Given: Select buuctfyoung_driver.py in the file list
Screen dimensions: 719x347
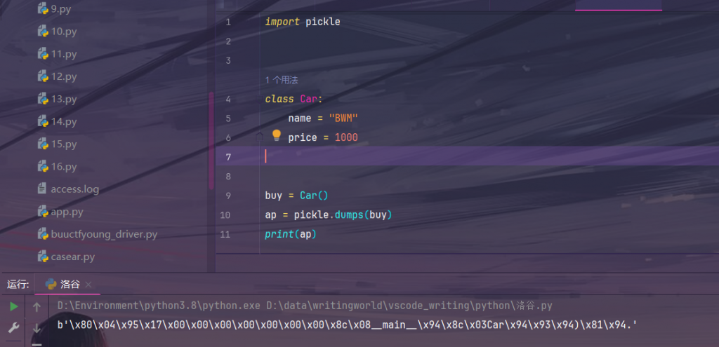Looking at the screenshot, I should (97, 234).
